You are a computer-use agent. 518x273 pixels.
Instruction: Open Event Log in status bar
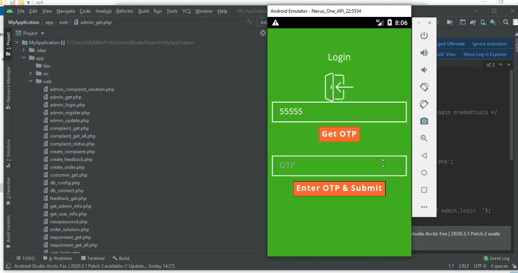point(496,258)
